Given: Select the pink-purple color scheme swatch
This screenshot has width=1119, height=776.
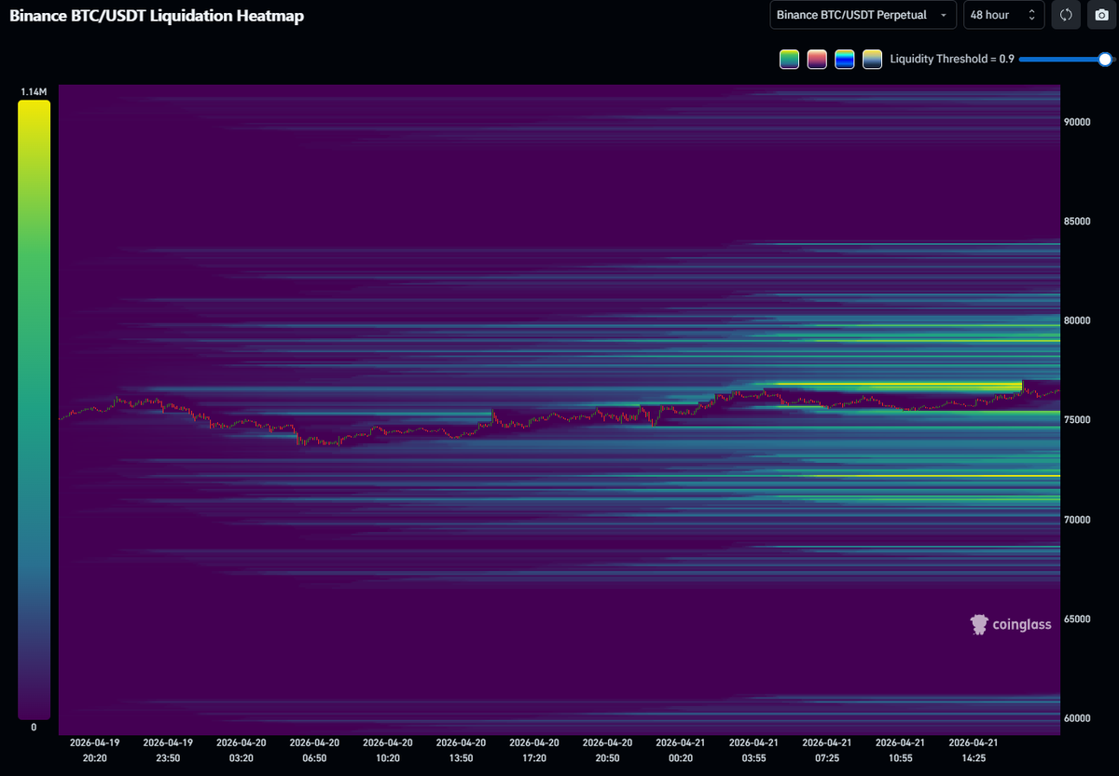Looking at the screenshot, I should pos(817,60).
